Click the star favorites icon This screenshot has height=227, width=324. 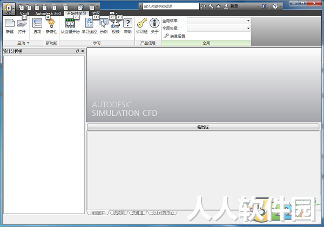218,6
